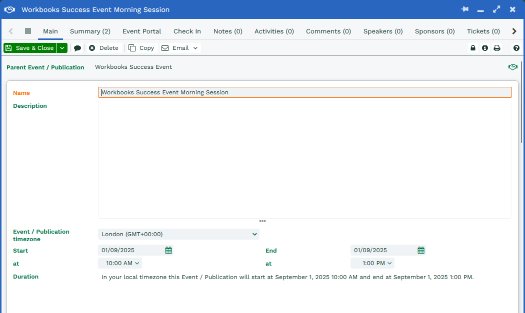Open the Speakers (0) tab

pos(383,31)
